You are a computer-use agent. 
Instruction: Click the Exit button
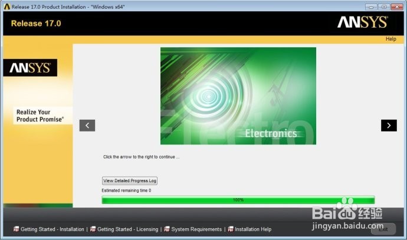click(383, 229)
